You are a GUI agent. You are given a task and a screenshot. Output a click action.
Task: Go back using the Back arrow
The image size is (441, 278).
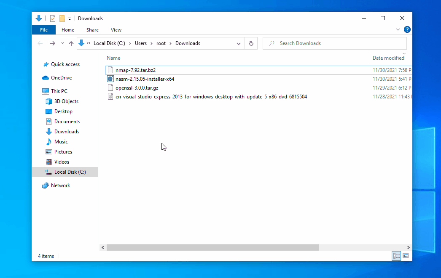(x=40, y=43)
